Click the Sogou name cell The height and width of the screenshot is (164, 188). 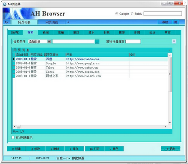point(56,72)
